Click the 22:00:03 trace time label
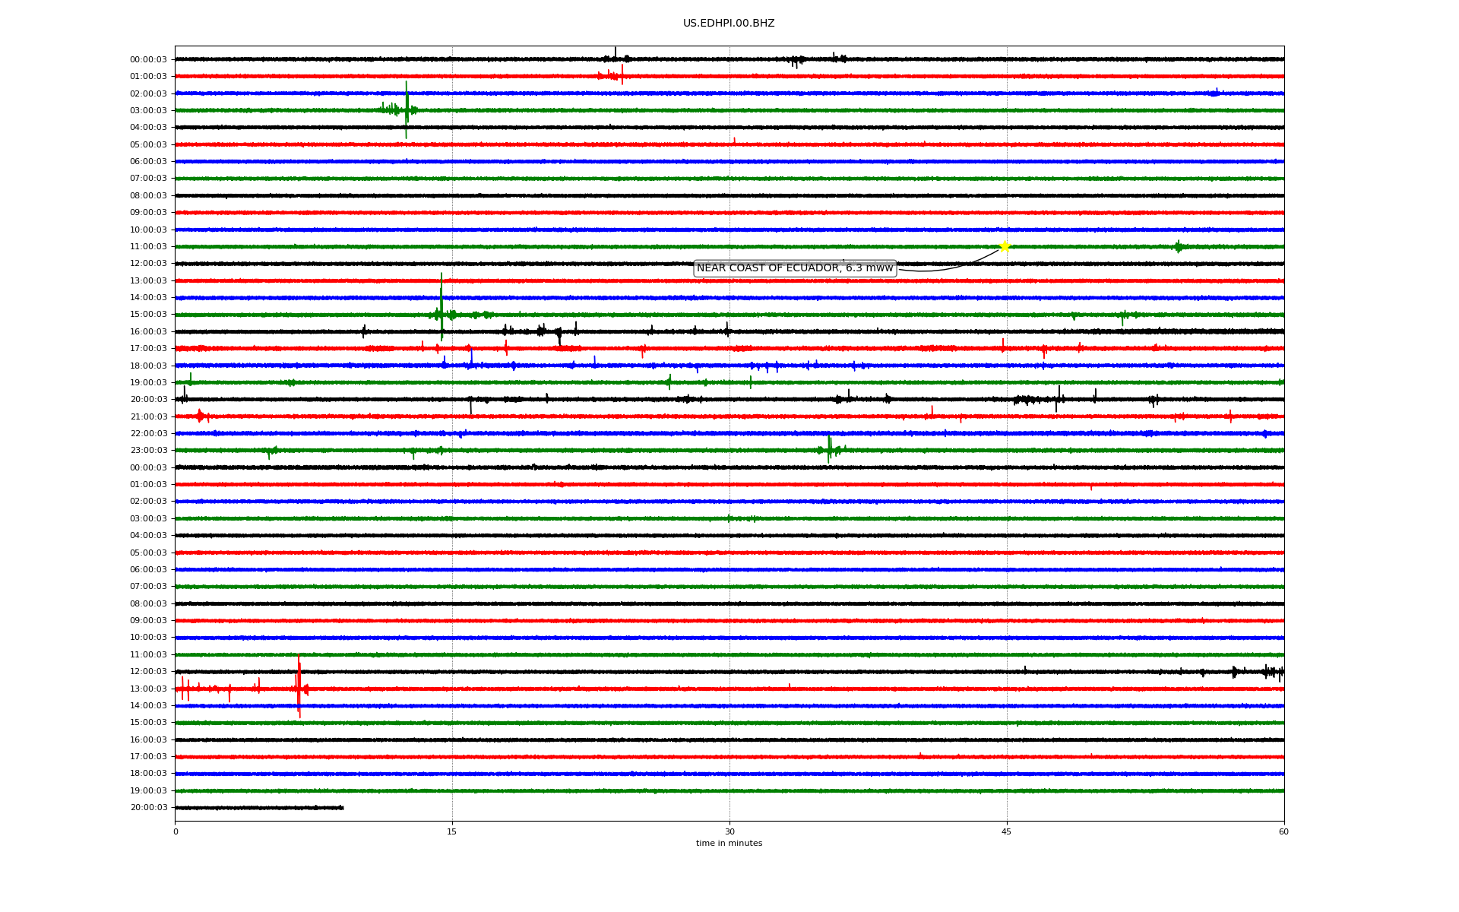Viewport: 1459px width, 912px height. 148,433
